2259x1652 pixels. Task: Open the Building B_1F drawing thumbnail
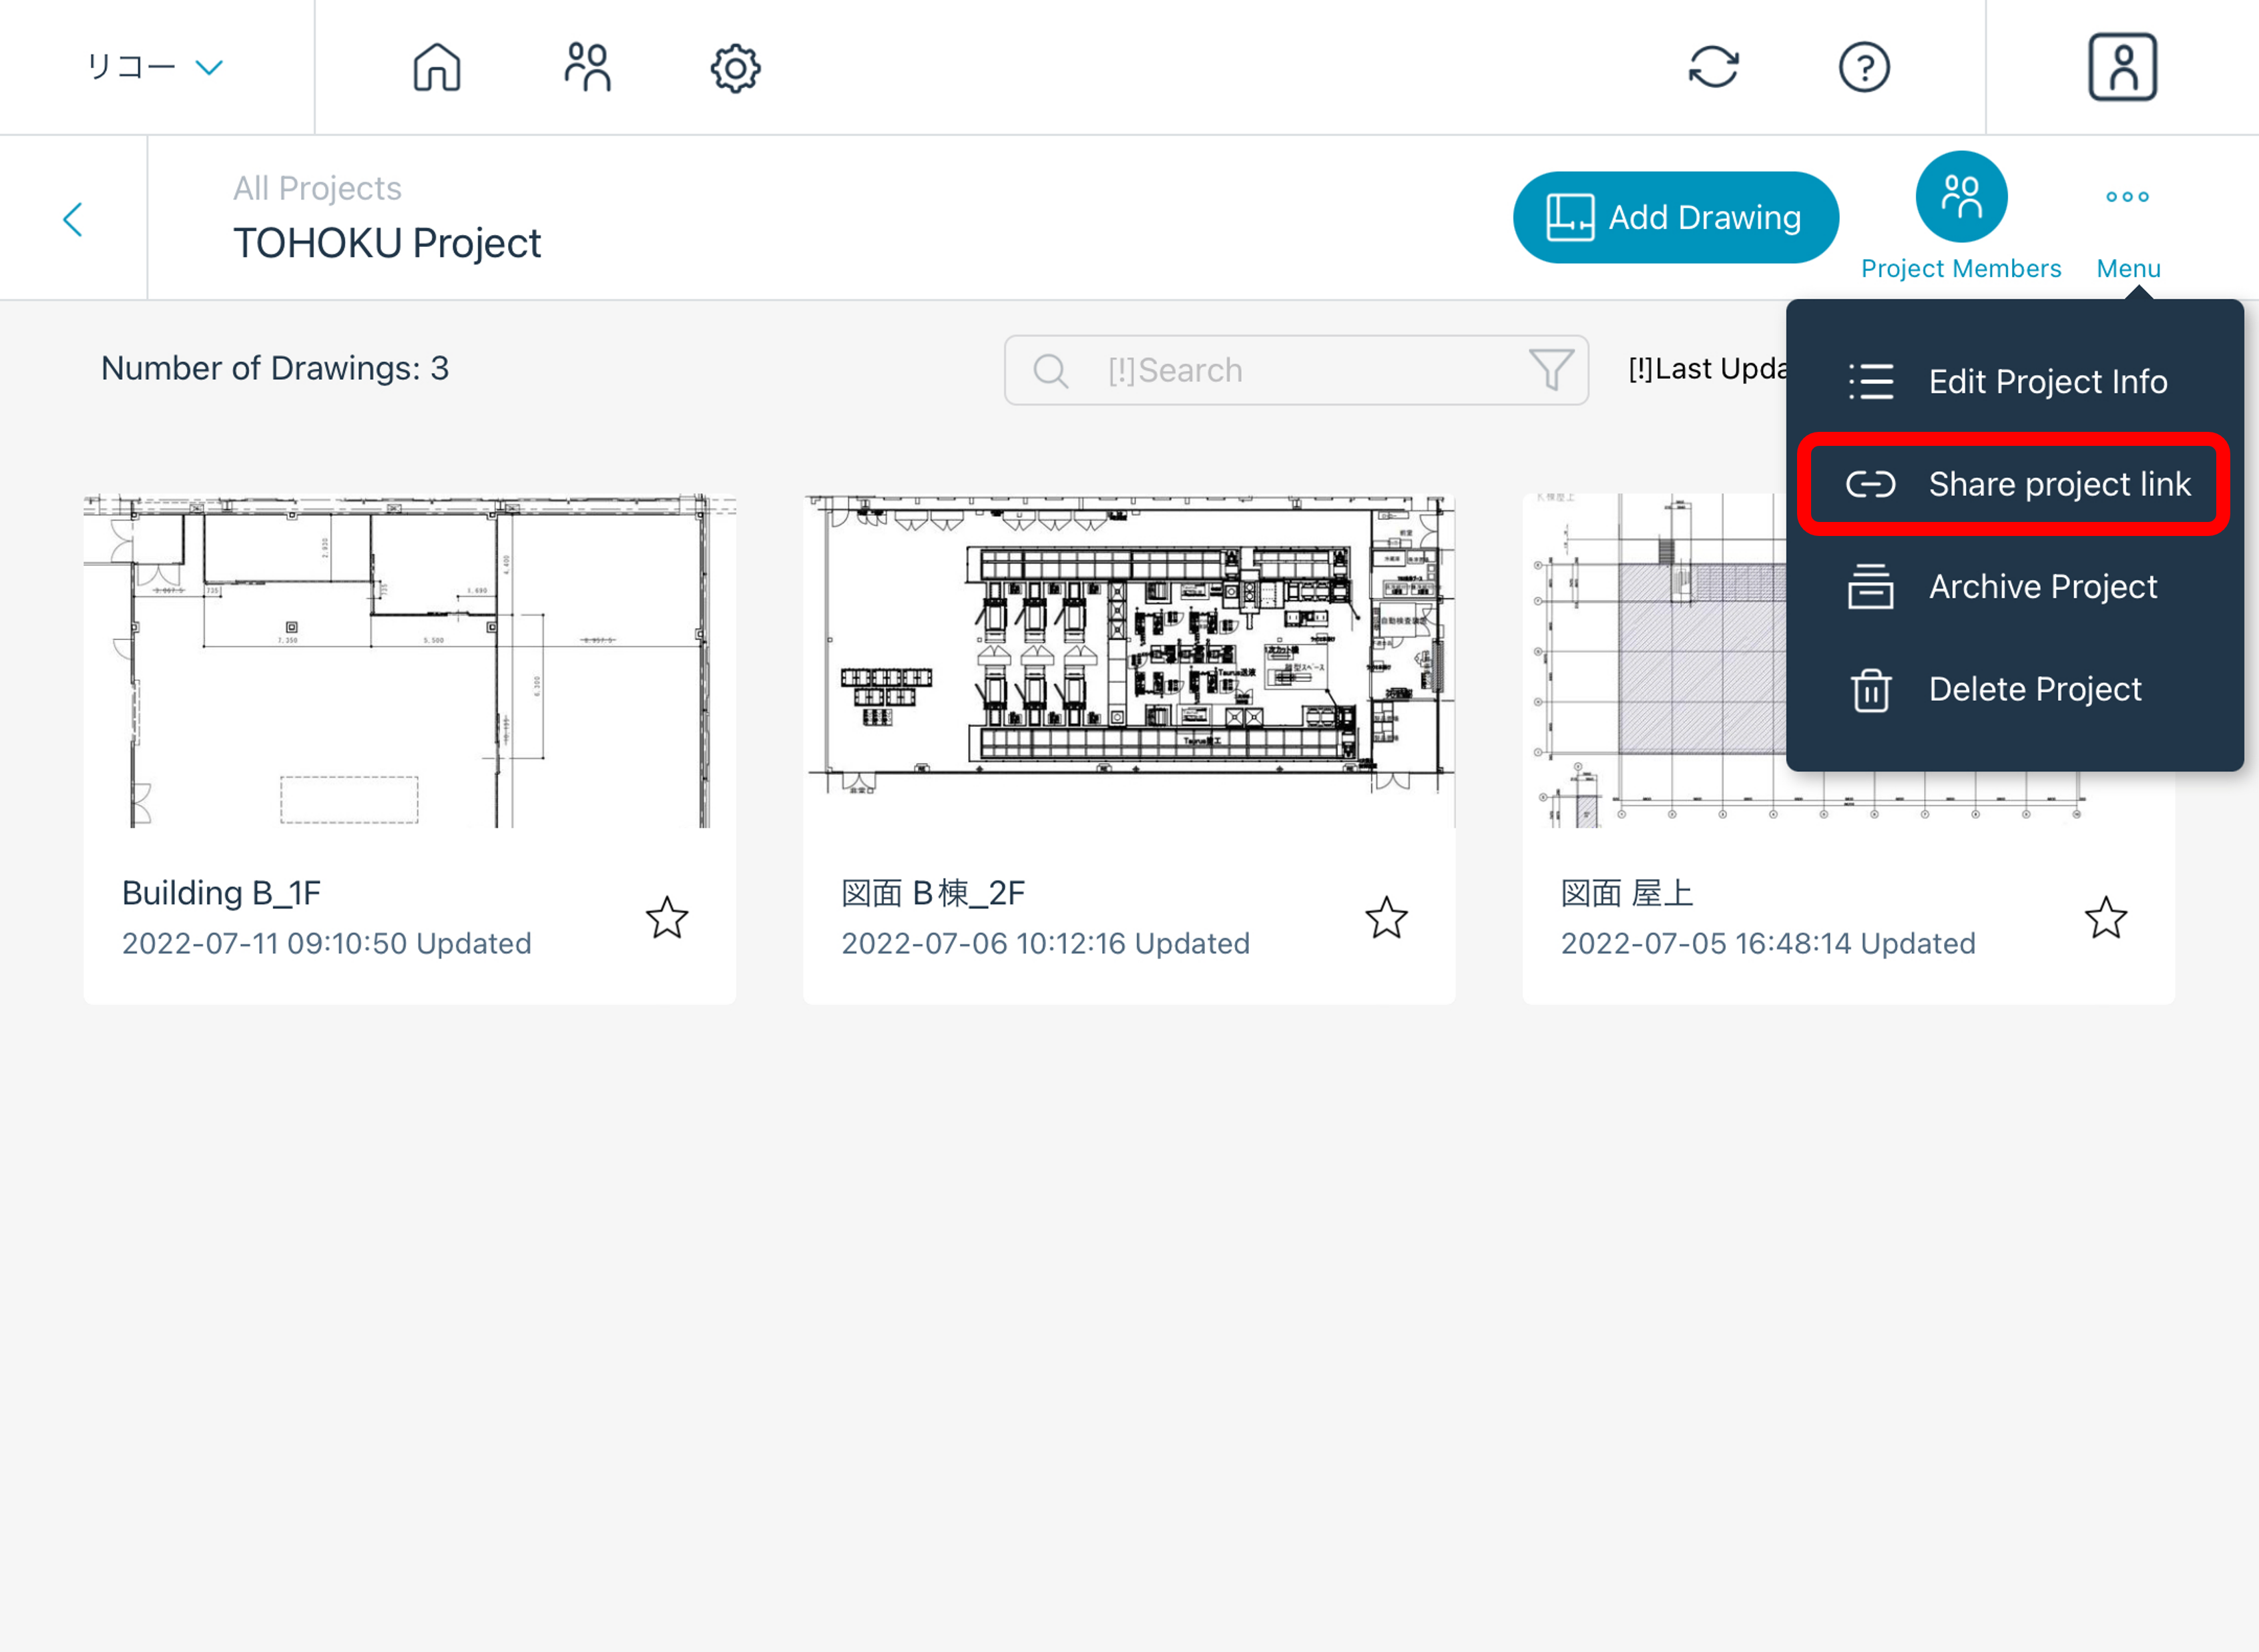(410, 660)
